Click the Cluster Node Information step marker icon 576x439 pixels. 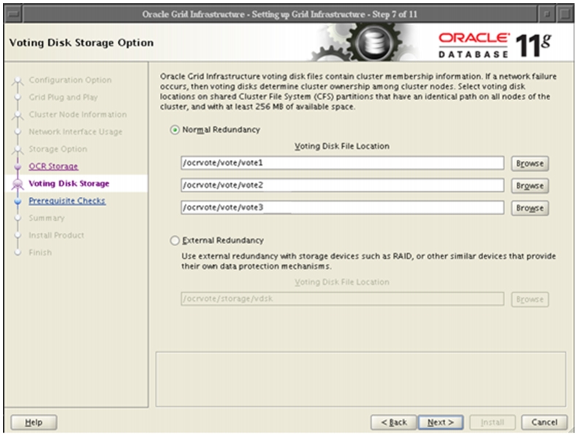[18, 115]
